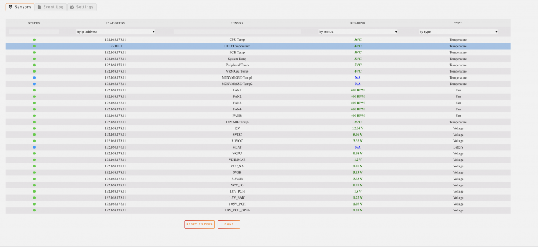Select the 1.05V_PCH sensor name
This screenshot has height=247, width=538.
(x=237, y=204)
